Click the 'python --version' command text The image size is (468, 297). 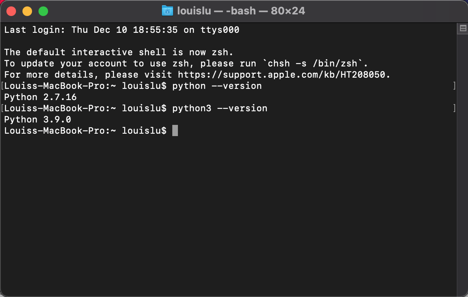tap(217, 86)
